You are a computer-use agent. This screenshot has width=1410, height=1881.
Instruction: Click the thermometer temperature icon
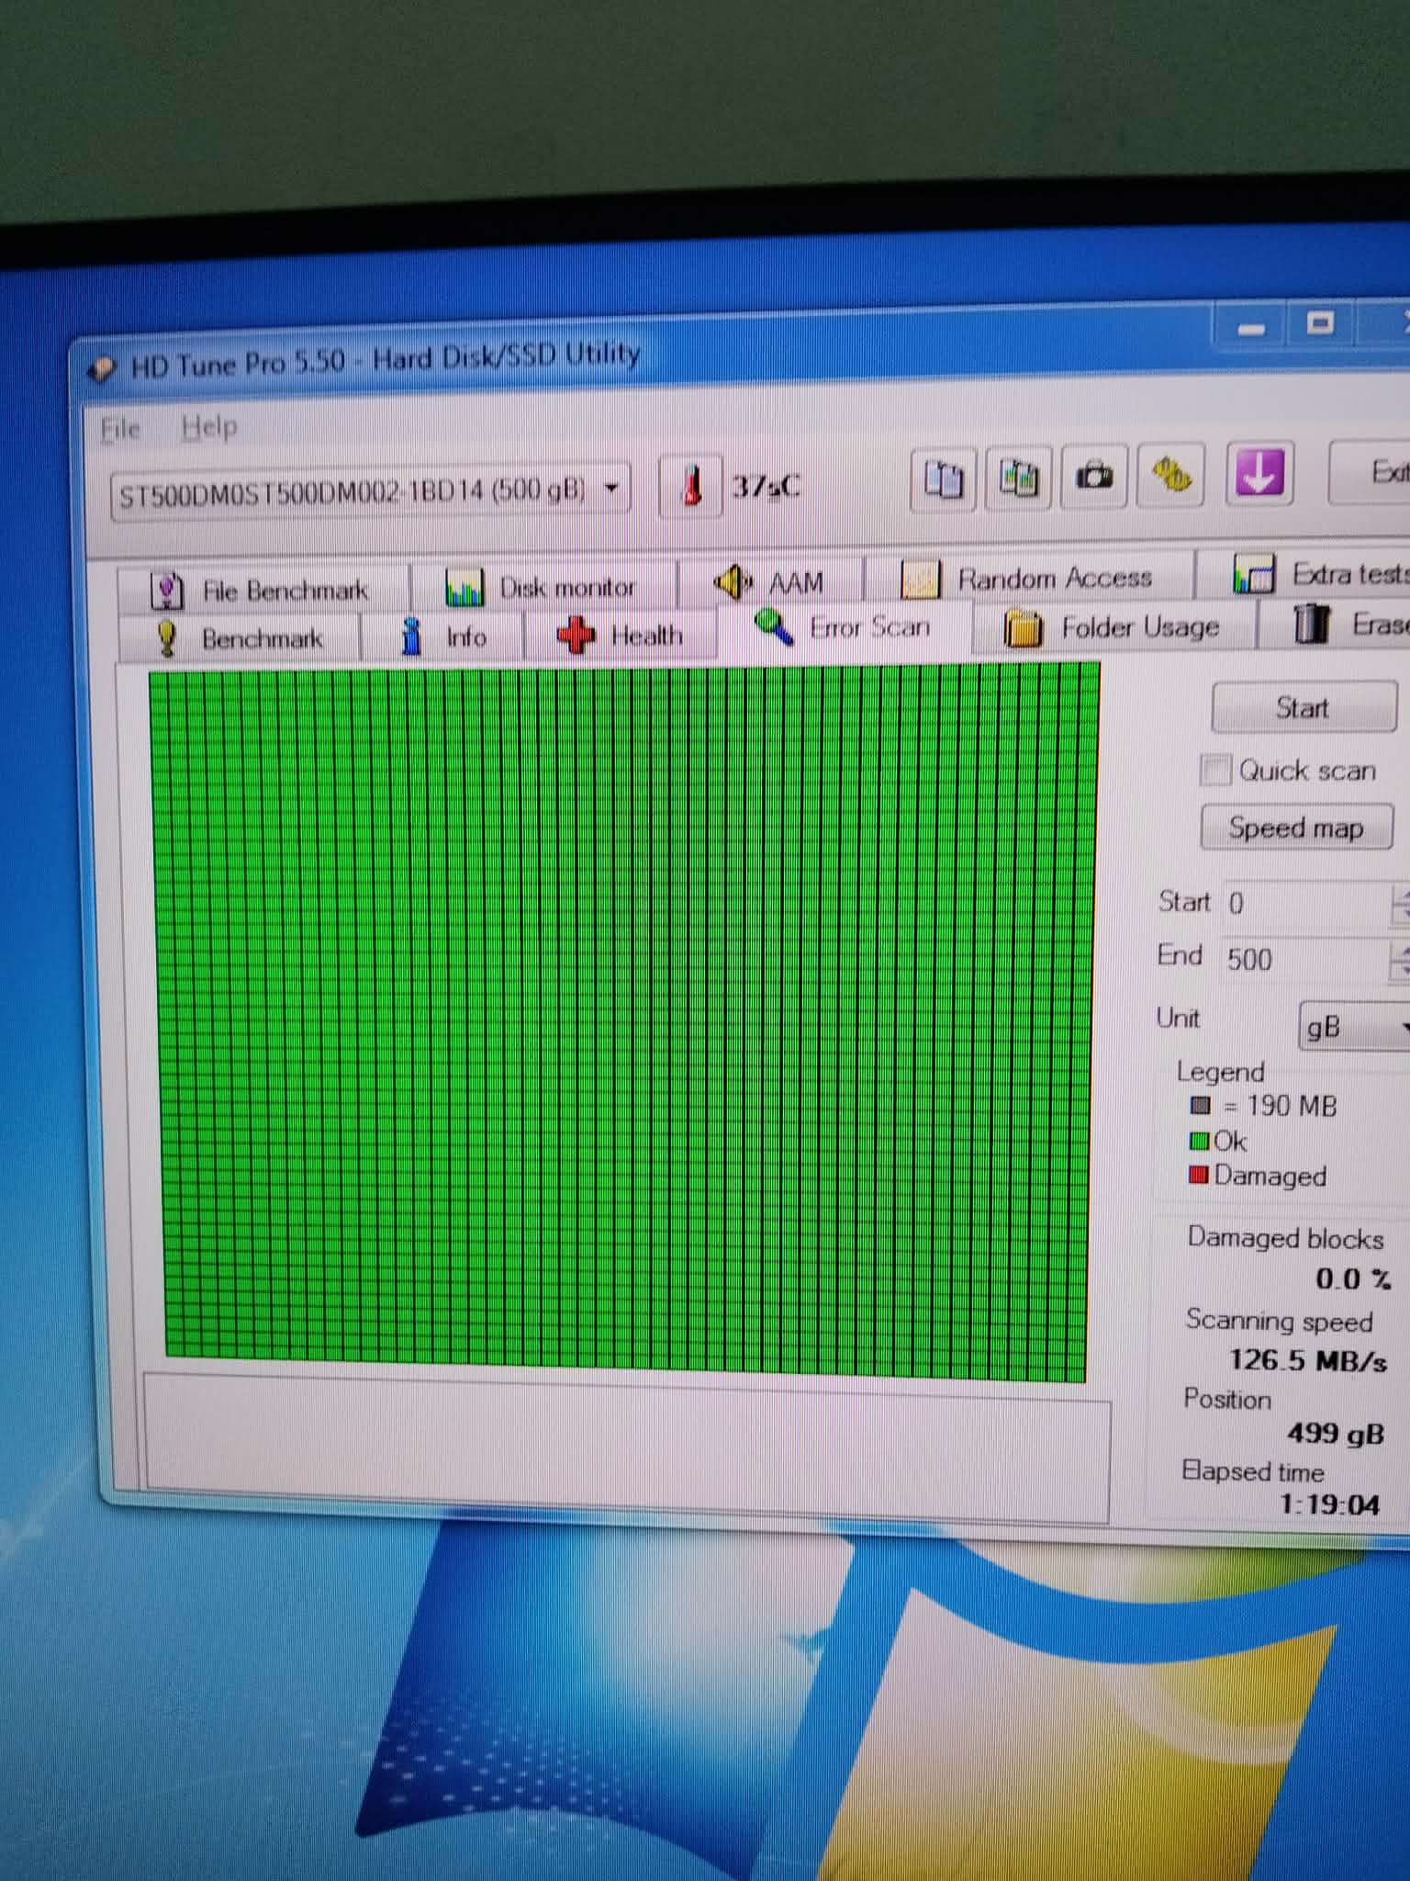click(692, 486)
